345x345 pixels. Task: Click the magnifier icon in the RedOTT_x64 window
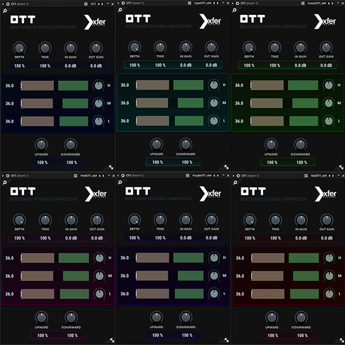(235, 182)
